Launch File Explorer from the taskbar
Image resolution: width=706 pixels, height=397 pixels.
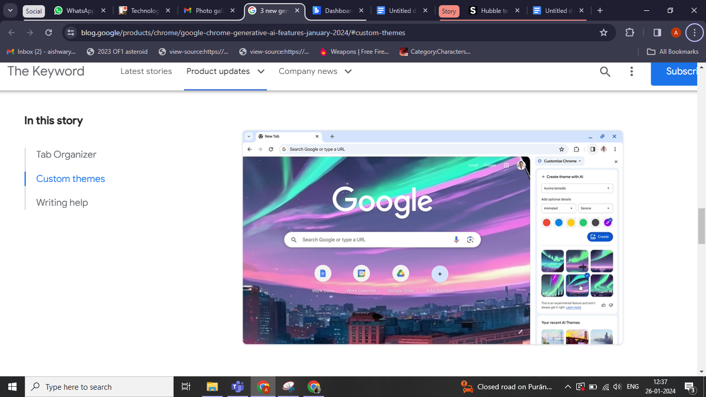click(x=212, y=387)
